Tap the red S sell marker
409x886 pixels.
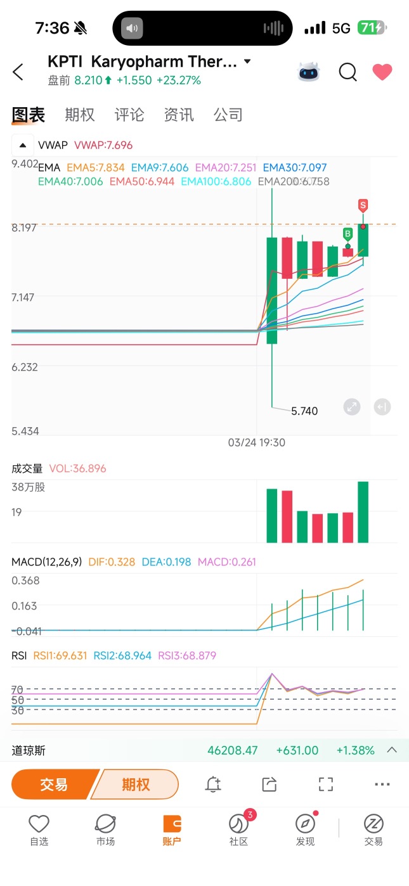tap(363, 205)
